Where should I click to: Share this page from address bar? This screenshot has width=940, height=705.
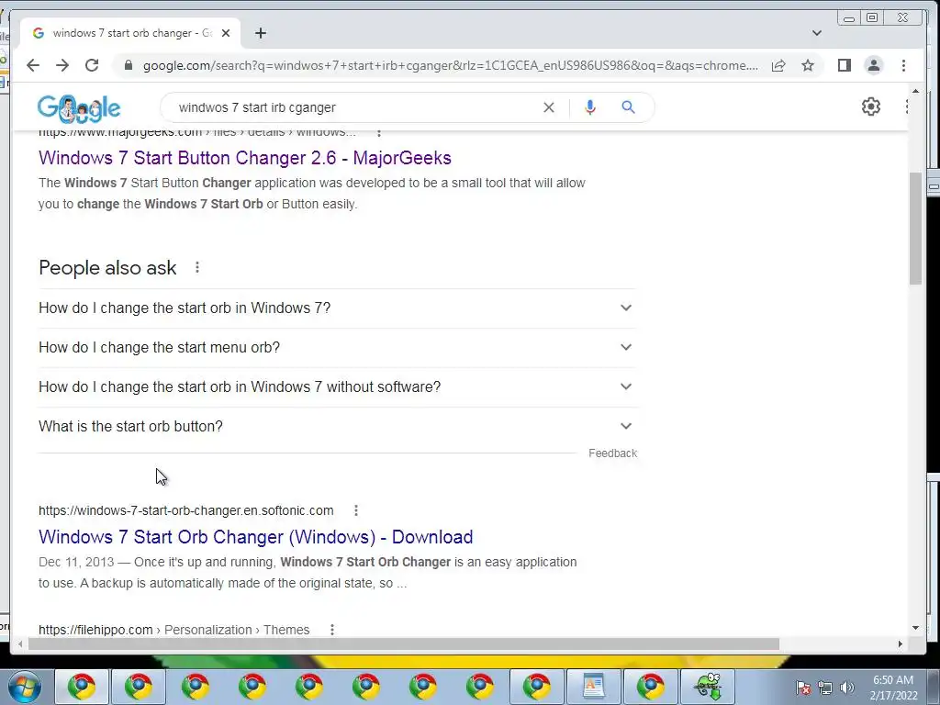pos(778,65)
